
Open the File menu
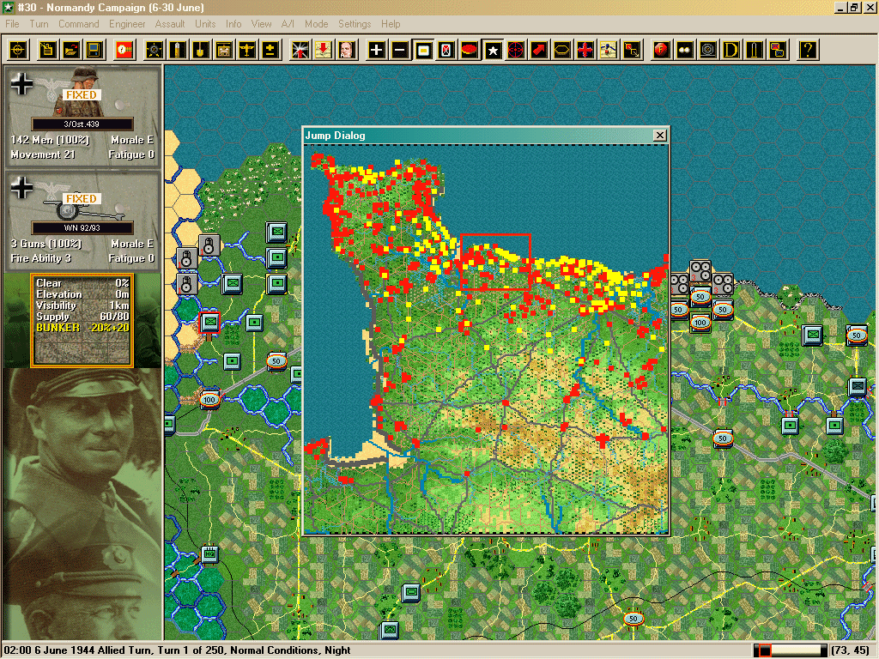(x=12, y=24)
